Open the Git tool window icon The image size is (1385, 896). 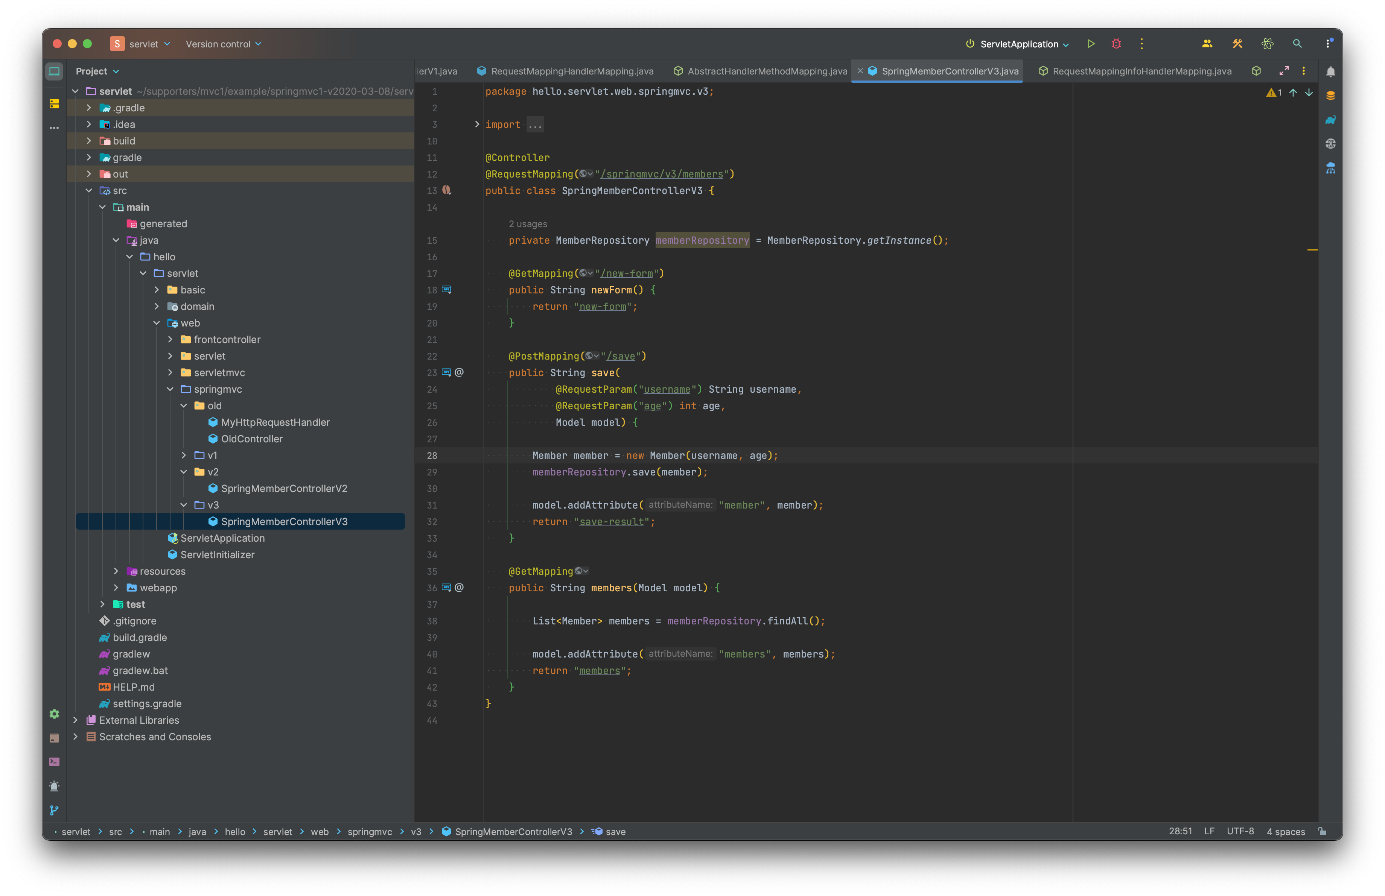[x=54, y=810]
